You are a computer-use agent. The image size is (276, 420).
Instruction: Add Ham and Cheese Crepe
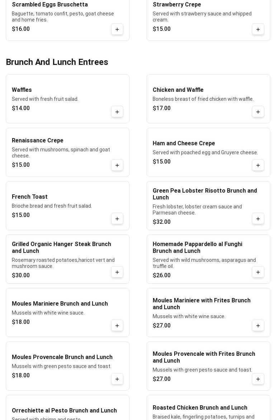click(258, 165)
